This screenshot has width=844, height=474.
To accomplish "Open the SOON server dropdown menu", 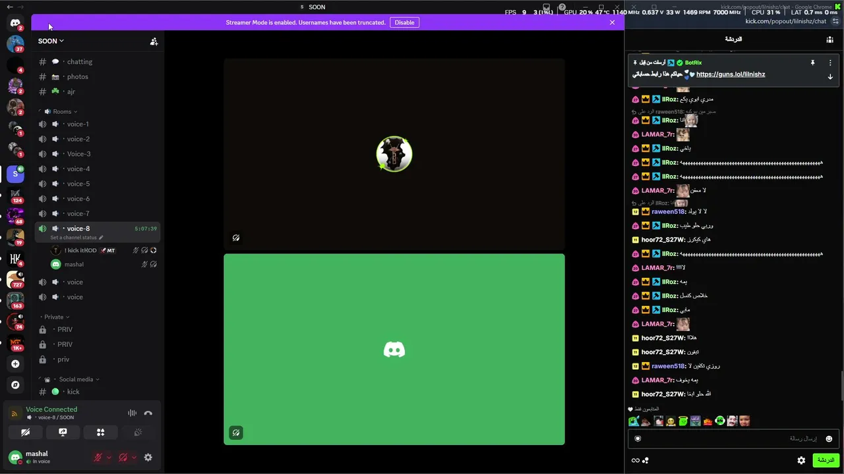I will [51, 41].
